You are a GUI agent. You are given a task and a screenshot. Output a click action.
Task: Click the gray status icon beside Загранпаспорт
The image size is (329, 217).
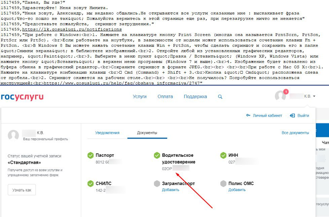point(157,184)
